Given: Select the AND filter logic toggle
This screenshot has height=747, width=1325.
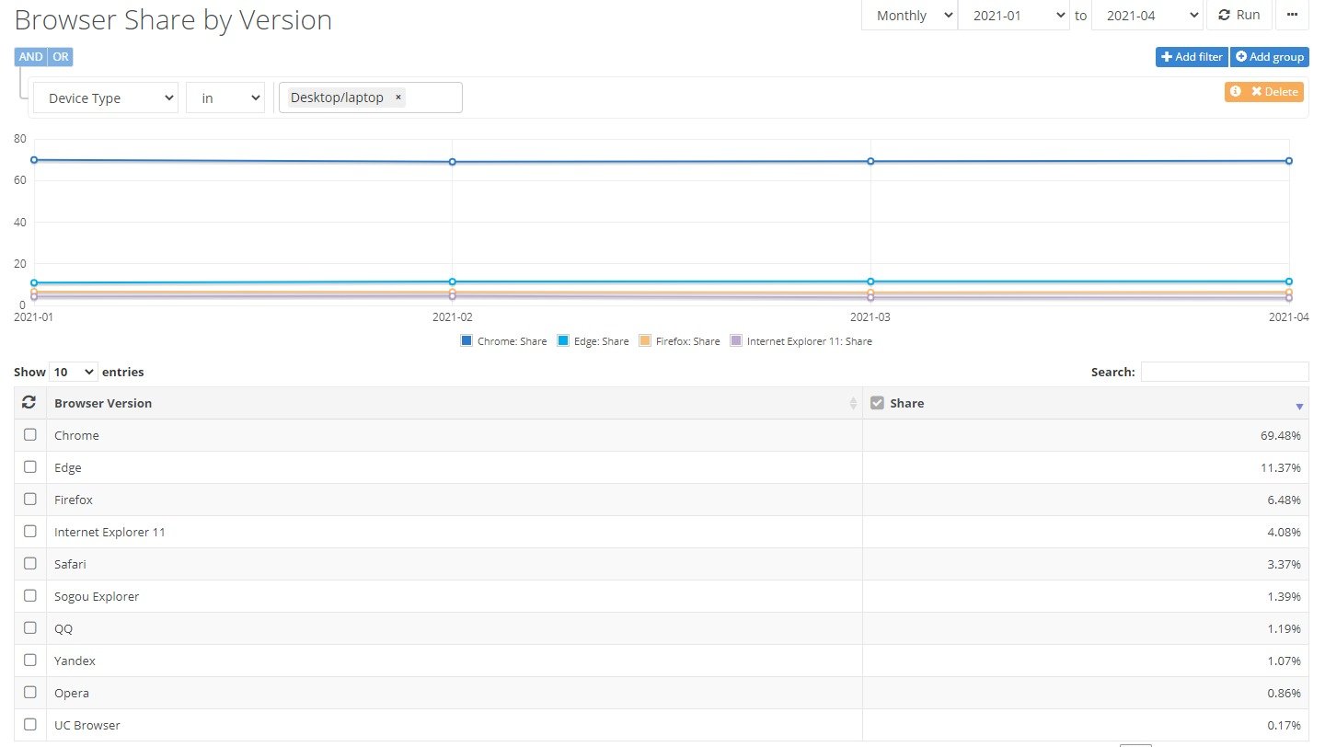Looking at the screenshot, I should pyautogui.click(x=30, y=57).
